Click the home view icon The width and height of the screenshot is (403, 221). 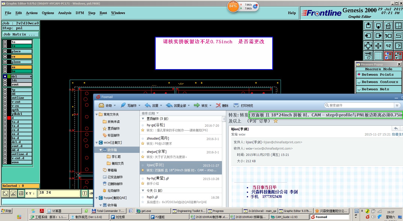pos(388,26)
